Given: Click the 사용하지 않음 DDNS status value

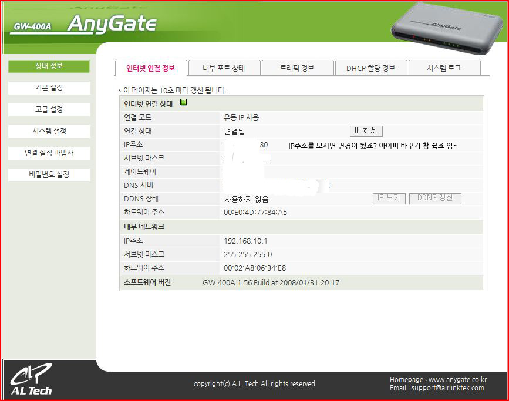Looking at the screenshot, I should click(x=247, y=200).
